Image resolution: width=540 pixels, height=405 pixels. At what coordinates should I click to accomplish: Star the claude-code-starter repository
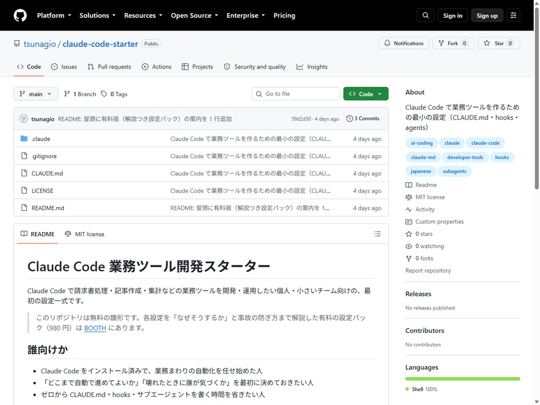tap(499, 43)
